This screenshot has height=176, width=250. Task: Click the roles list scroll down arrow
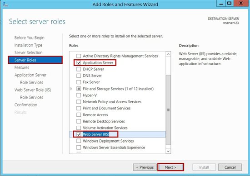coord(168,151)
